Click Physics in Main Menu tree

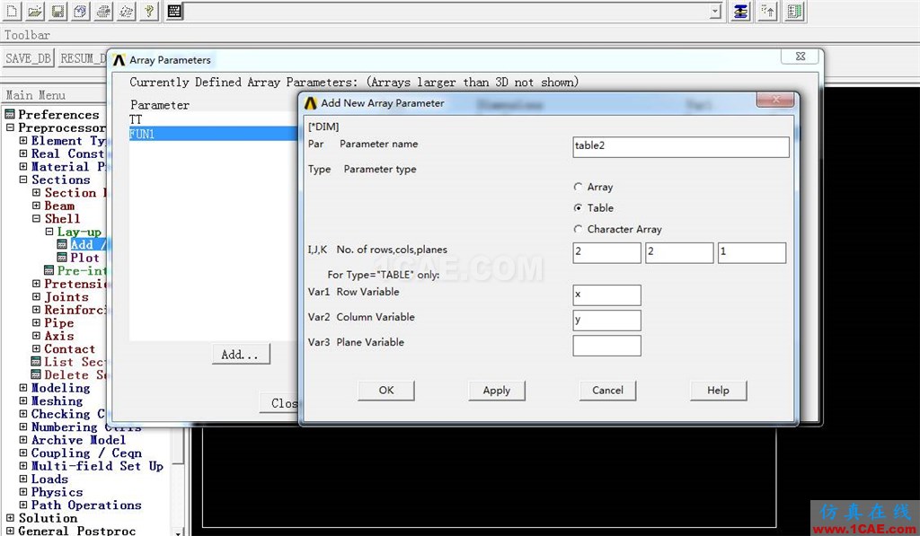57,491
